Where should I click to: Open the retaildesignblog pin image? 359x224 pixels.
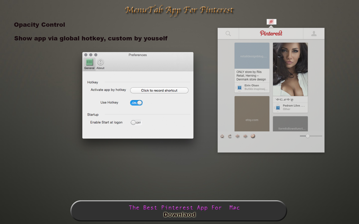(252, 56)
